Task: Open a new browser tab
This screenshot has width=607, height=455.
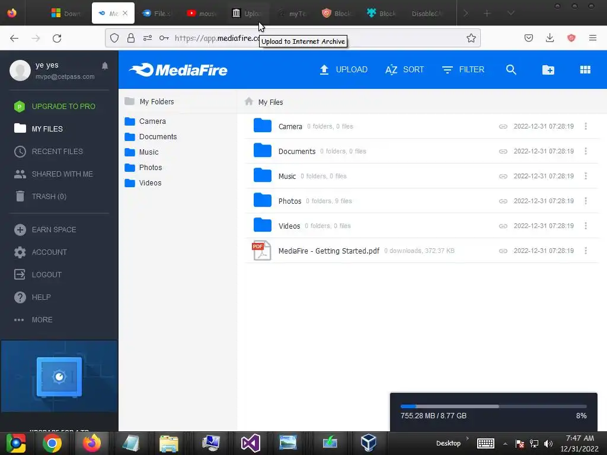Action: (x=487, y=13)
